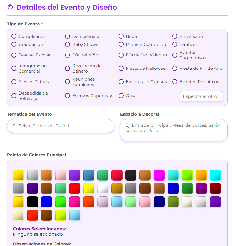This screenshot has width=232, height=246.
Task: Select the dark navy blue swatch
Action: (x=159, y=202)
